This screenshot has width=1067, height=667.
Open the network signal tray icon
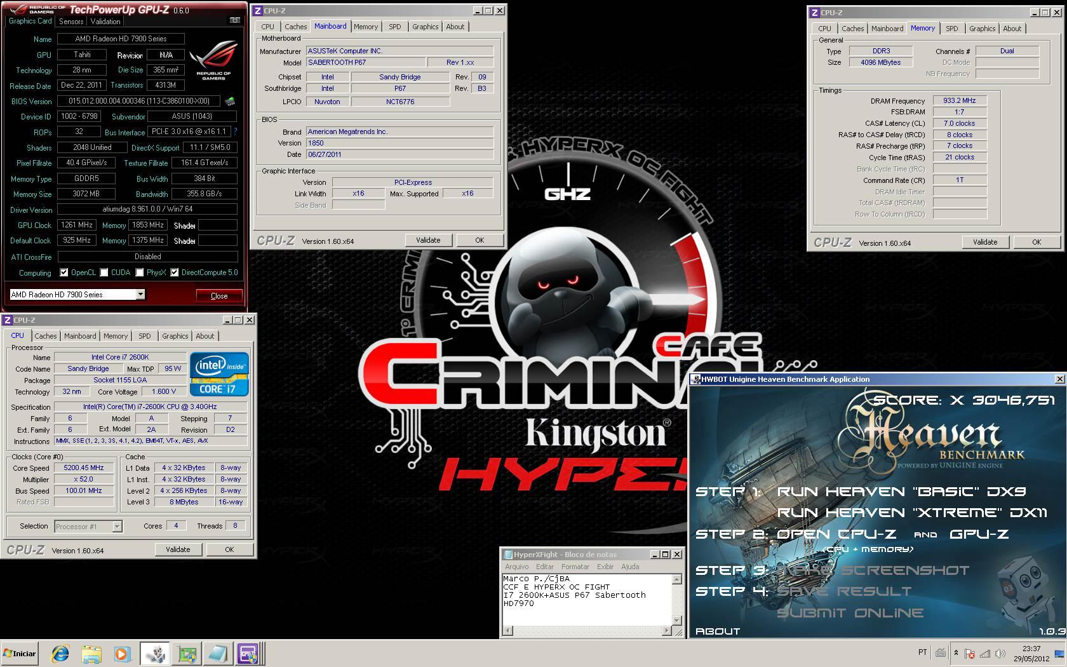985,653
